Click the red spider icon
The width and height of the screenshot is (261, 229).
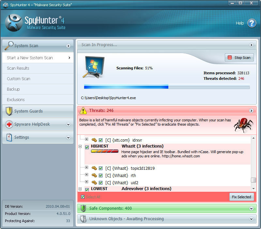(243, 125)
